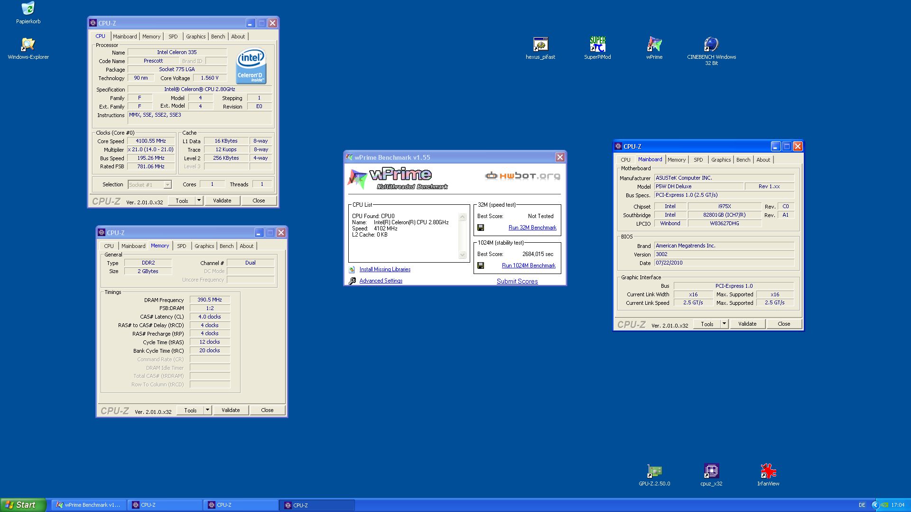Click Tools button in CPU window
The width and height of the screenshot is (911, 512).
click(182, 201)
